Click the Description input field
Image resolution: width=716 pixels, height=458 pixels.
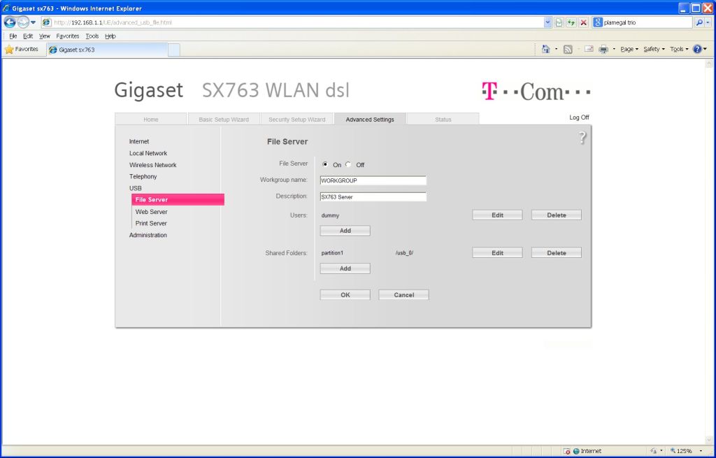click(x=373, y=196)
